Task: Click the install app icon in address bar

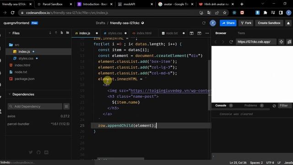Action: (201, 13)
